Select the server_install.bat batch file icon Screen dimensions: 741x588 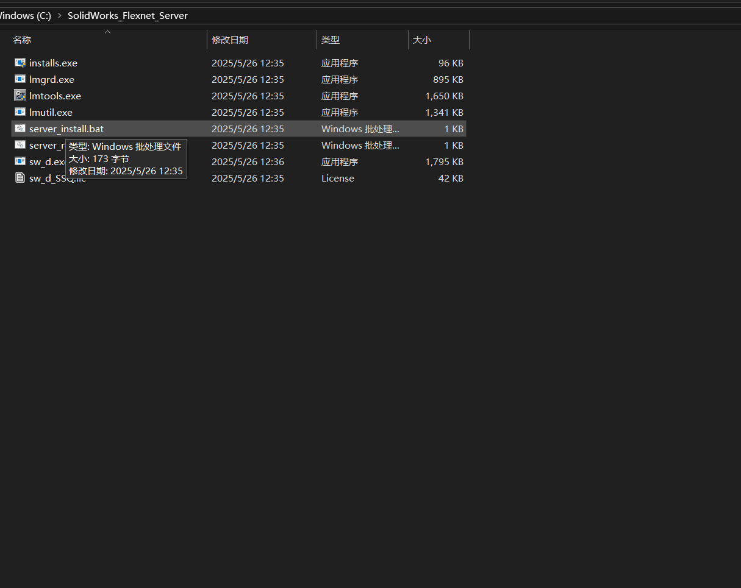pyautogui.click(x=20, y=129)
